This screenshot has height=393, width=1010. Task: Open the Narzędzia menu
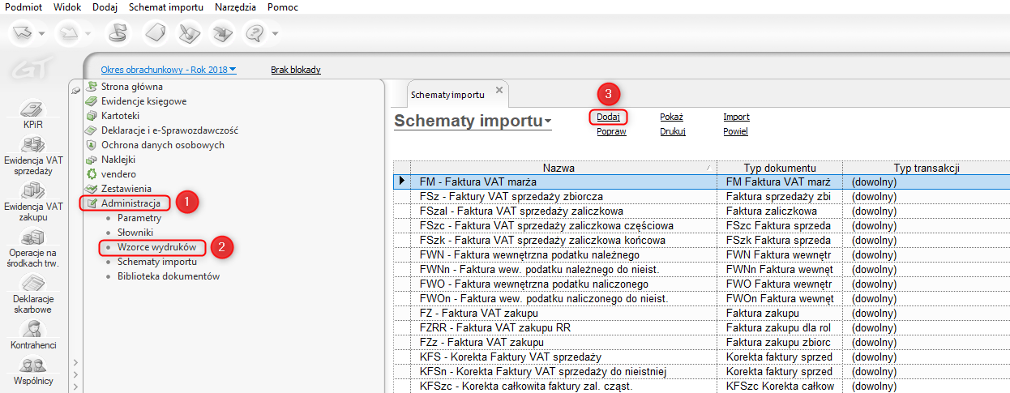point(235,7)
